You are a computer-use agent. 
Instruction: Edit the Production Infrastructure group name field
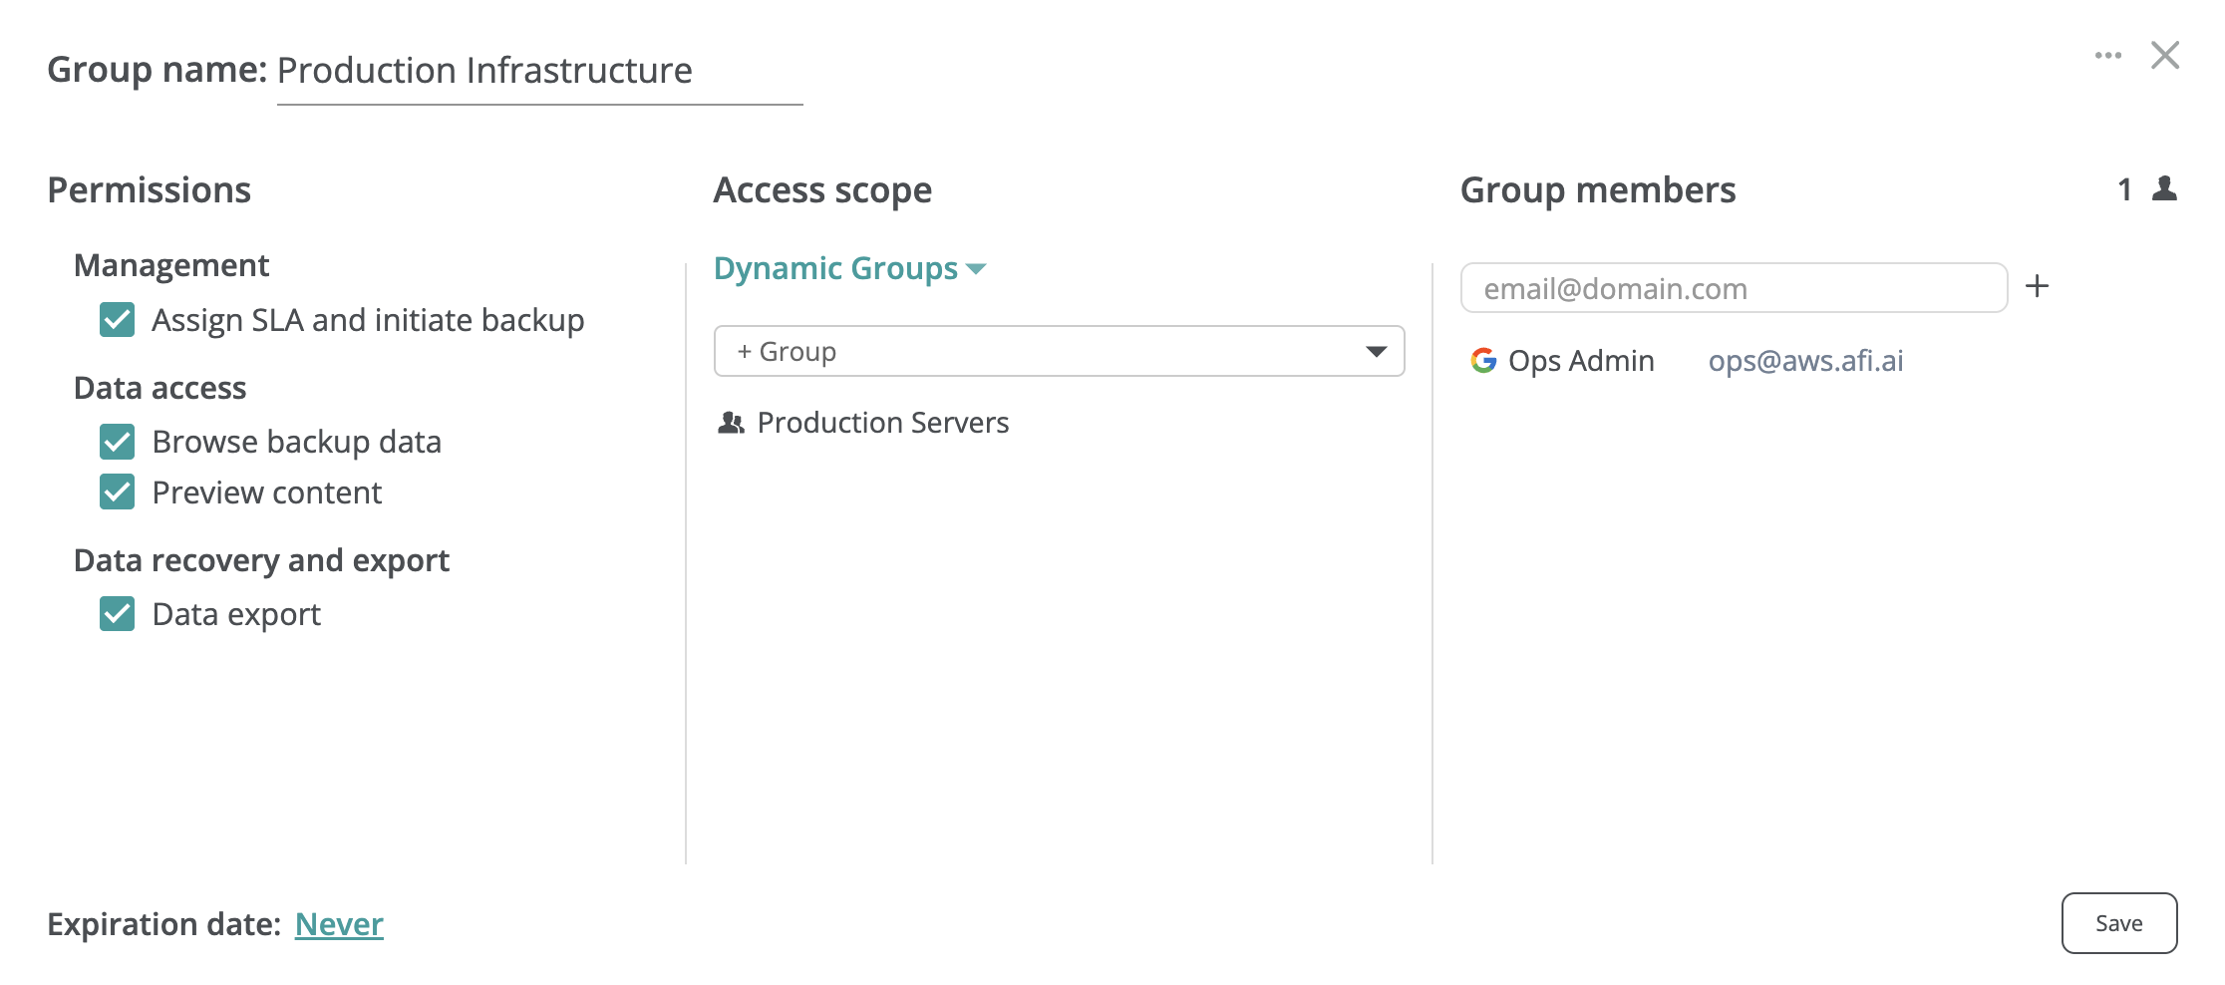(x=538, y=72)
